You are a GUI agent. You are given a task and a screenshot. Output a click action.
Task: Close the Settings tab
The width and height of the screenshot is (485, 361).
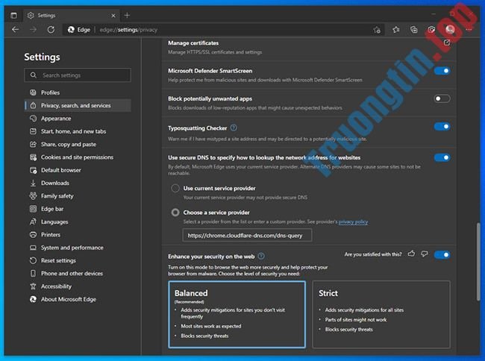(113, 16)
